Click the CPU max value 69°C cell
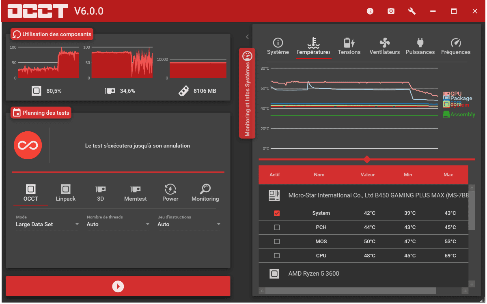Image resolution: width=487 pixels, height=304 pixels. (x=450, y=256)
